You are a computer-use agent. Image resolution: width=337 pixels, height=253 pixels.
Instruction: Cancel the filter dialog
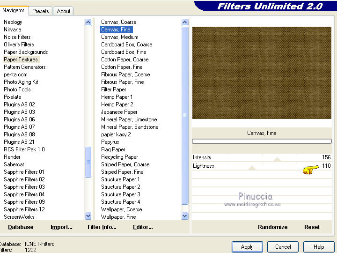[283, 247]
